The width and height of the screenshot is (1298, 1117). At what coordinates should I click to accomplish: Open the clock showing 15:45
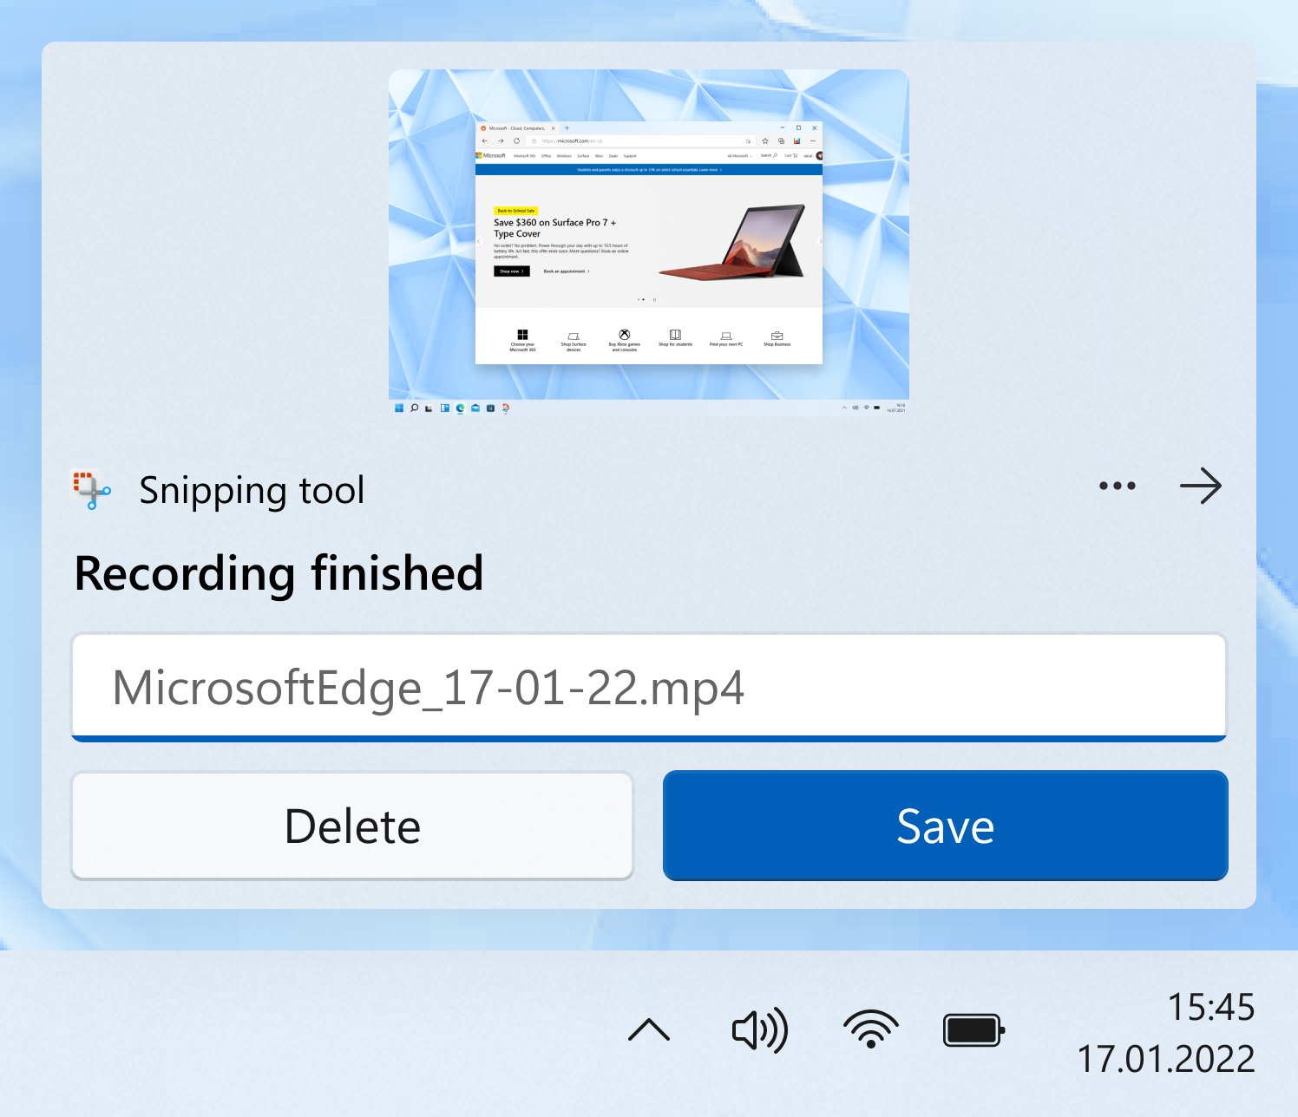(x=1210, y=1008)
